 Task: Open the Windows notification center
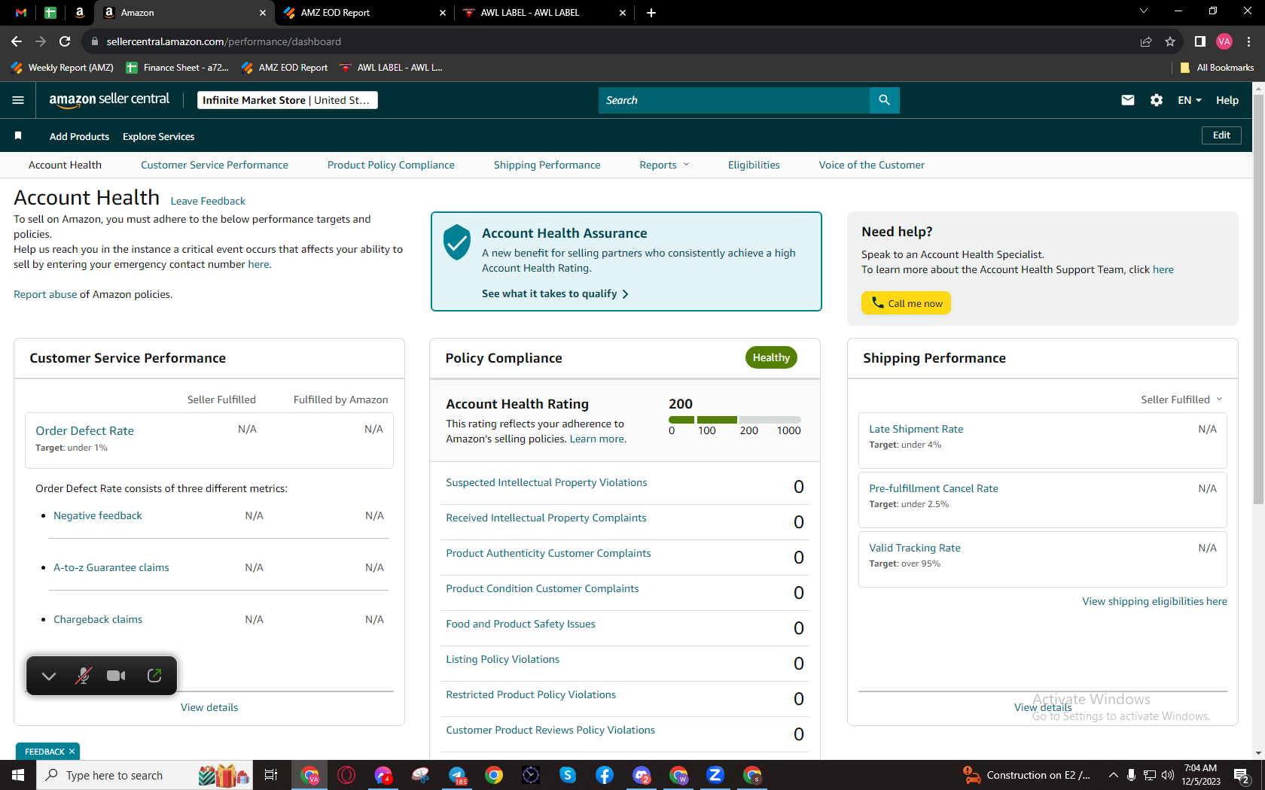point(1242,775)
